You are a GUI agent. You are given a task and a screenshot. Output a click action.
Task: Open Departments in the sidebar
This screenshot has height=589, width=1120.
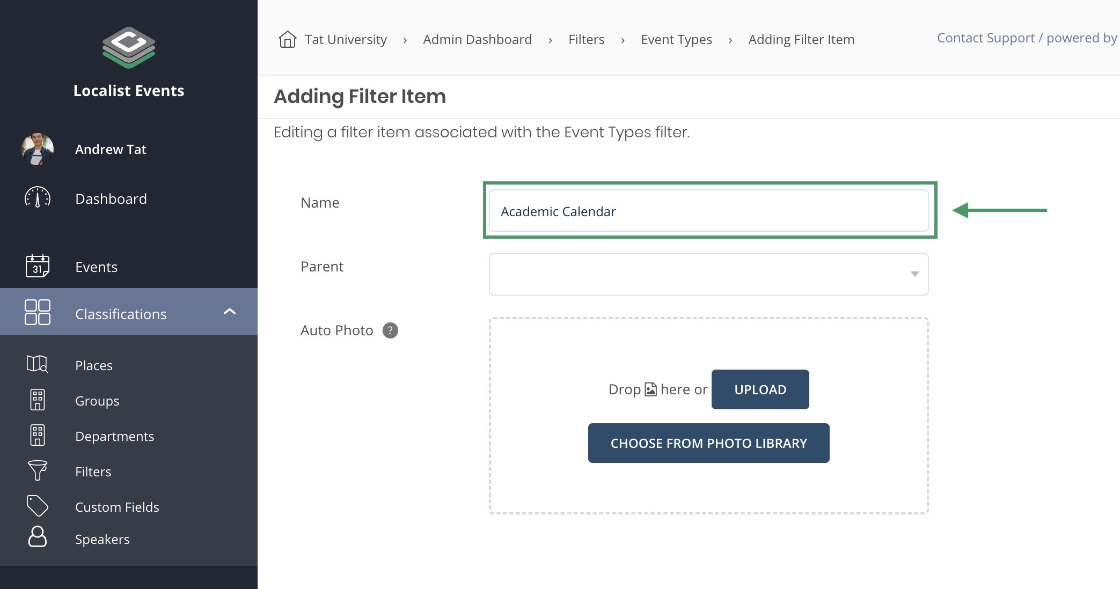114,436
